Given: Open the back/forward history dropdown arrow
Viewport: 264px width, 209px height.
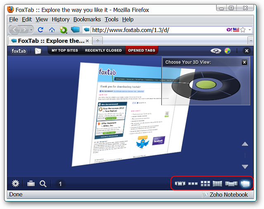Looking at the screenshot, I should point(31,30).
